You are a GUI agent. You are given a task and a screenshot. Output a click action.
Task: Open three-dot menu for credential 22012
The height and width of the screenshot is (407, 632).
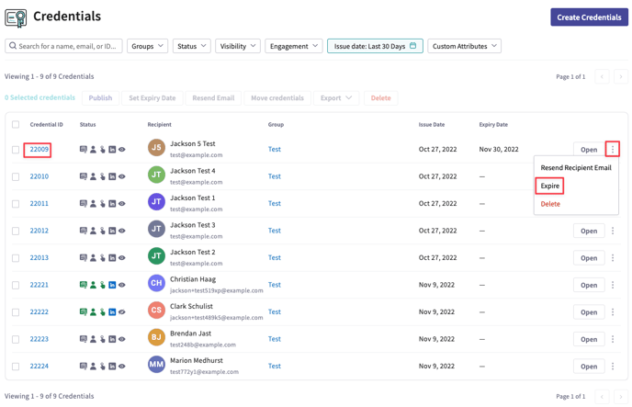pyautogui.click(x=613, y=231)
